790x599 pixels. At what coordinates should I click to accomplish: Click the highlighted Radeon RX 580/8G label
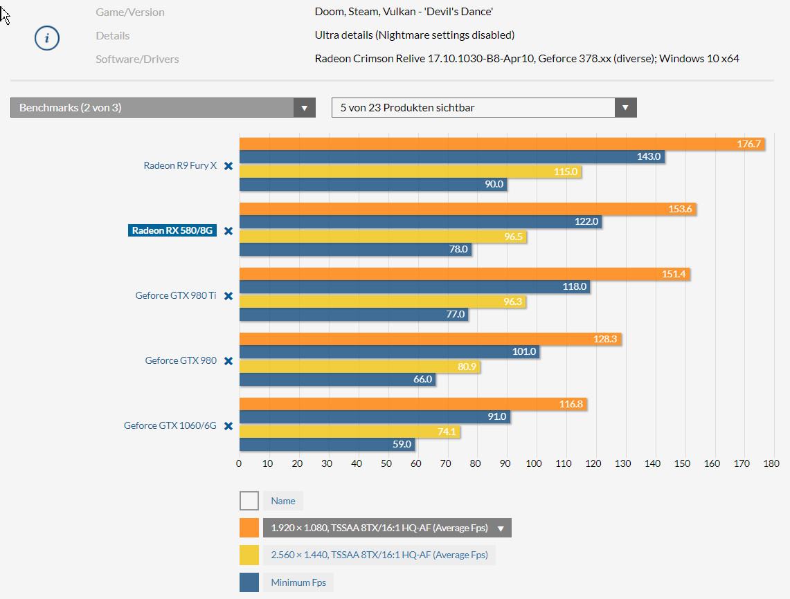[172, 230]
